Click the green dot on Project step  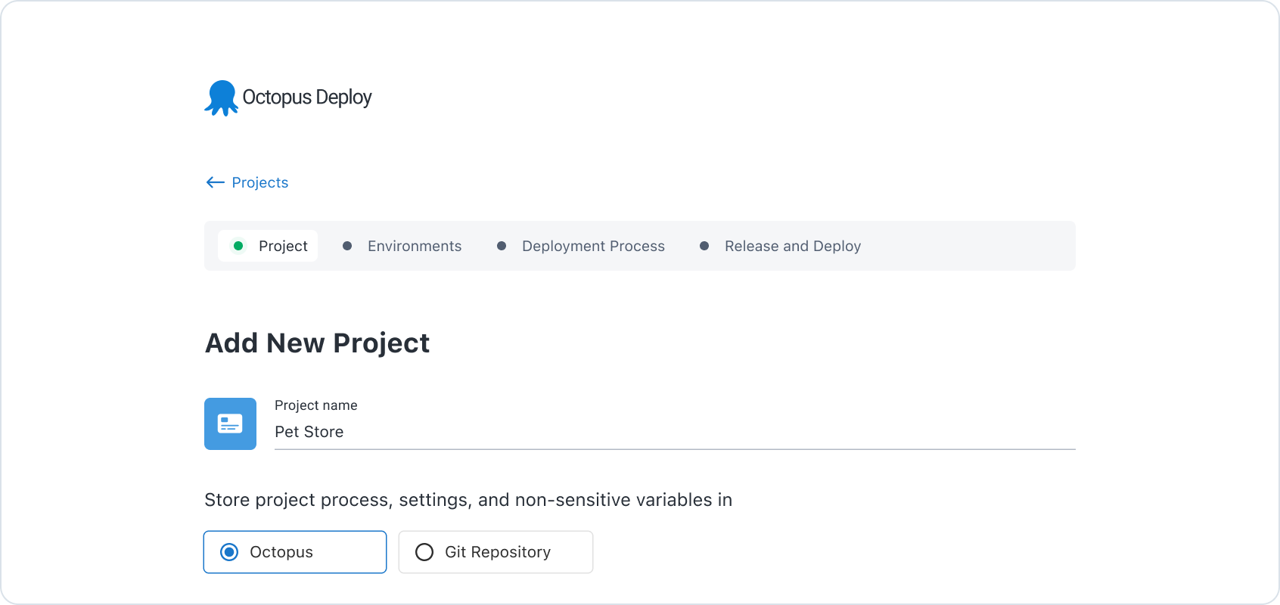point(238,246)
